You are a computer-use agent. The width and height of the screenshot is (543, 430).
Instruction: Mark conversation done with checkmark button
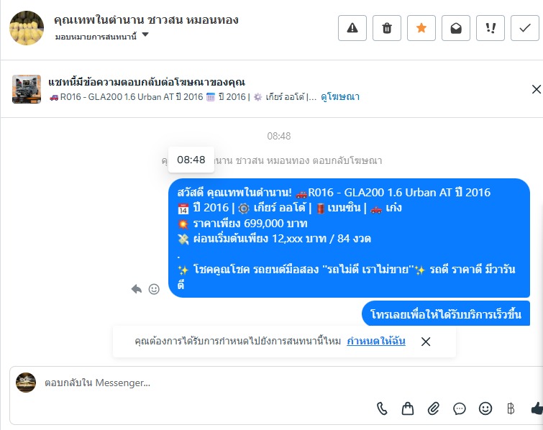pyautogui.click(x=525, y=28)
